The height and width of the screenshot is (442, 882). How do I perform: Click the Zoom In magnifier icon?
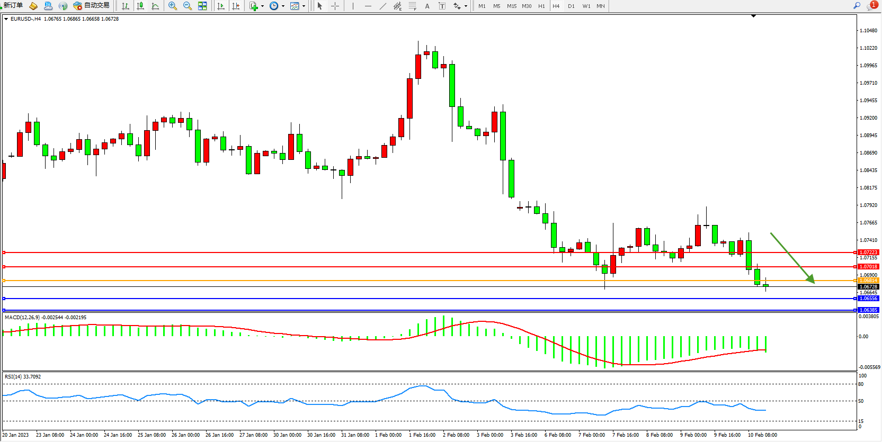point(172,6)
